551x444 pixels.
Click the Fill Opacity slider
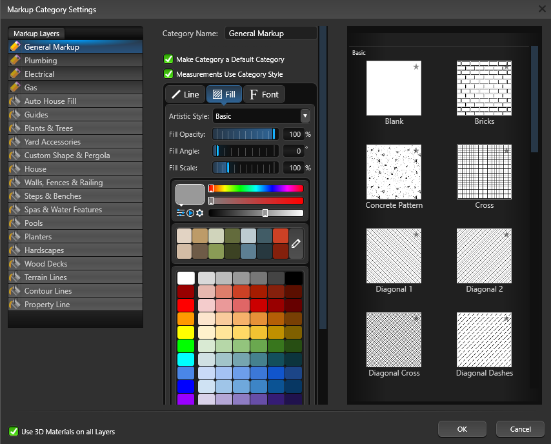245,134
